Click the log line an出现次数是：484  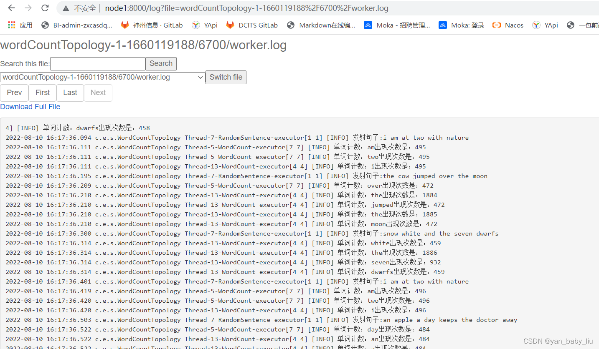(x=218, y=339)
